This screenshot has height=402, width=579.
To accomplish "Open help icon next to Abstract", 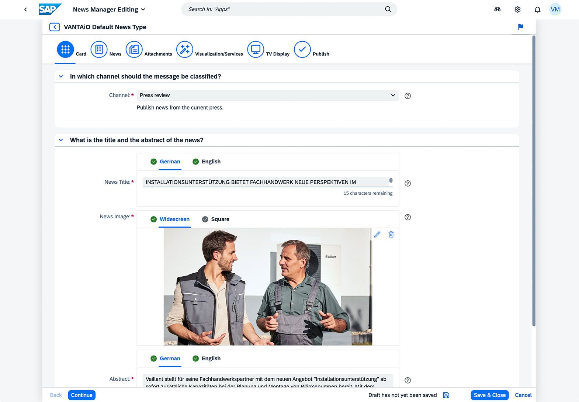I will [x=408, y=380].
